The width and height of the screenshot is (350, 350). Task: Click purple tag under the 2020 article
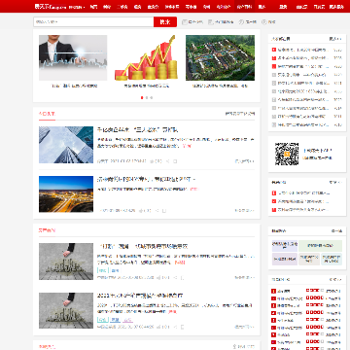tap(127, 320)
